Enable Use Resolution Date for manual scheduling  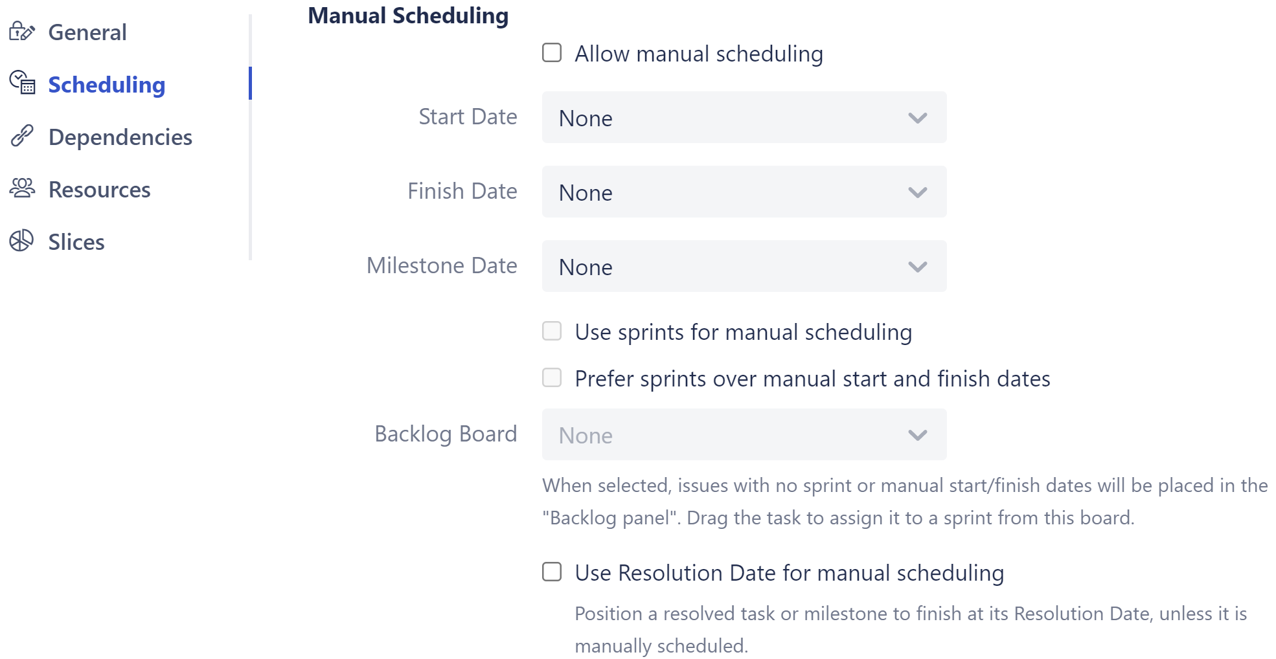pyautogui.click(x=552, y=572)
